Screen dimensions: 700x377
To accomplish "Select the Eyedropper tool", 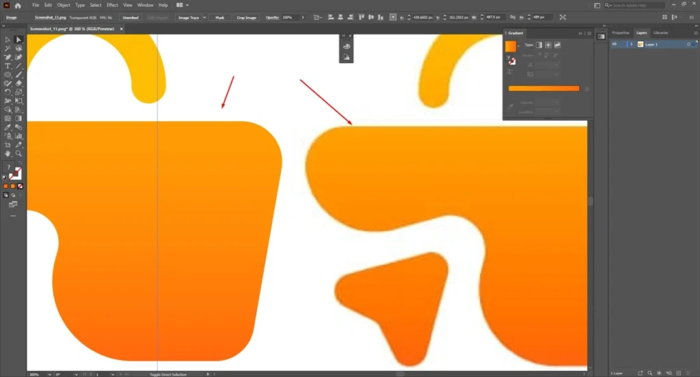I will [8, 127].
